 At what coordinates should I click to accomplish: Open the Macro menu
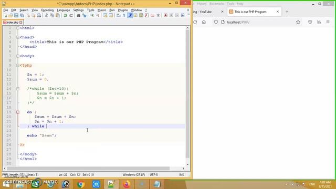point(101,10)
